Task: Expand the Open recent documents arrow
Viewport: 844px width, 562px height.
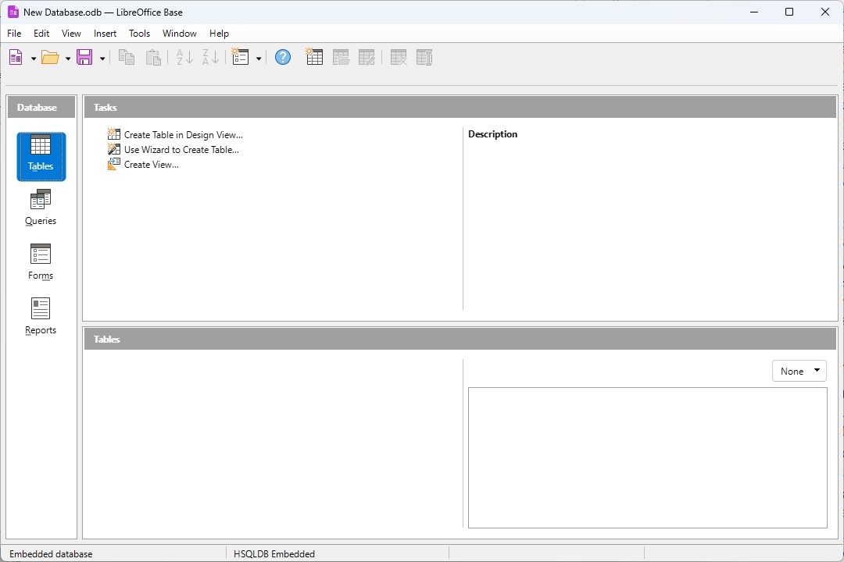Action: [68, 58]
